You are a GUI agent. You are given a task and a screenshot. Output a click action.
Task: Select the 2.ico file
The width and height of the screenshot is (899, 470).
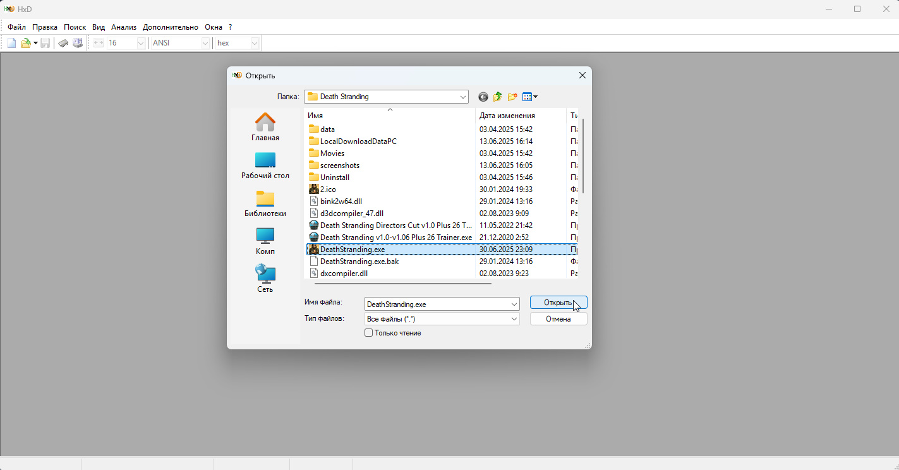click(322, 189)
